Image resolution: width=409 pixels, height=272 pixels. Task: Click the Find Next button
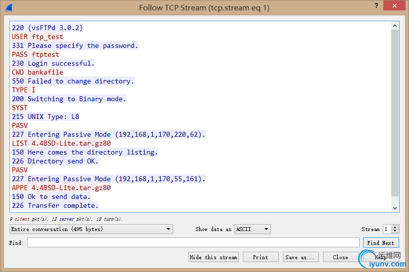[381, 243]
